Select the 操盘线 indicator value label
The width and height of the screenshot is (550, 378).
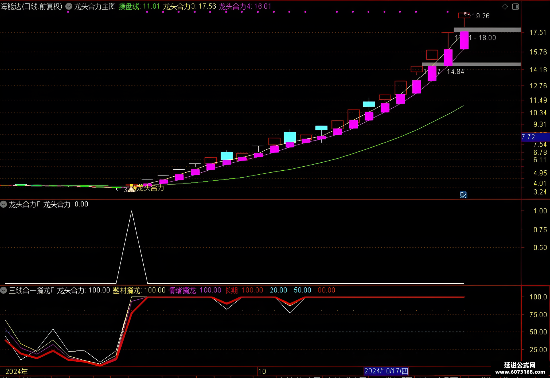point(139,6)
